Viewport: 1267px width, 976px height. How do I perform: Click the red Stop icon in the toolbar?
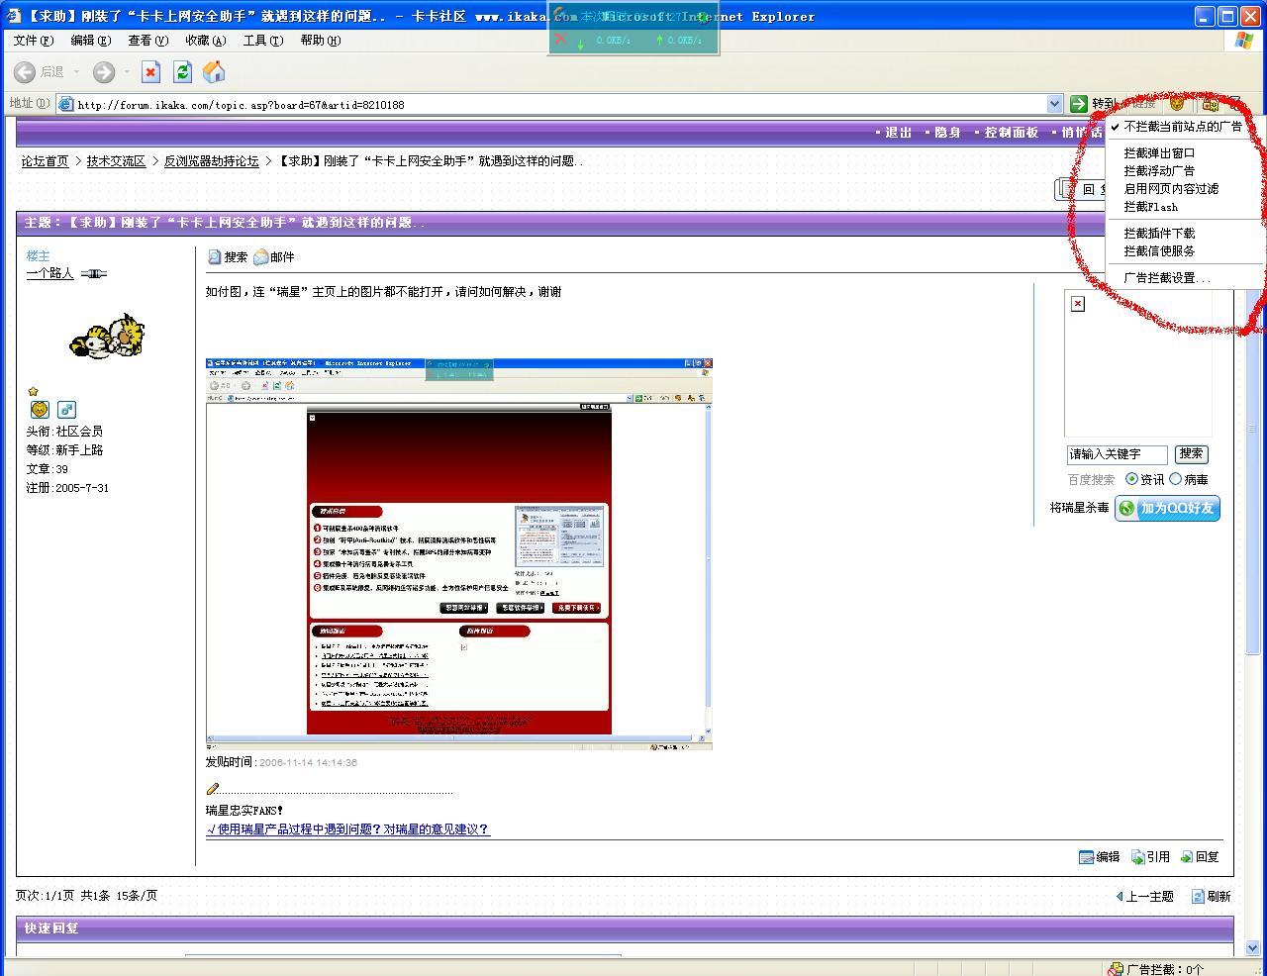tap(150, 72)
